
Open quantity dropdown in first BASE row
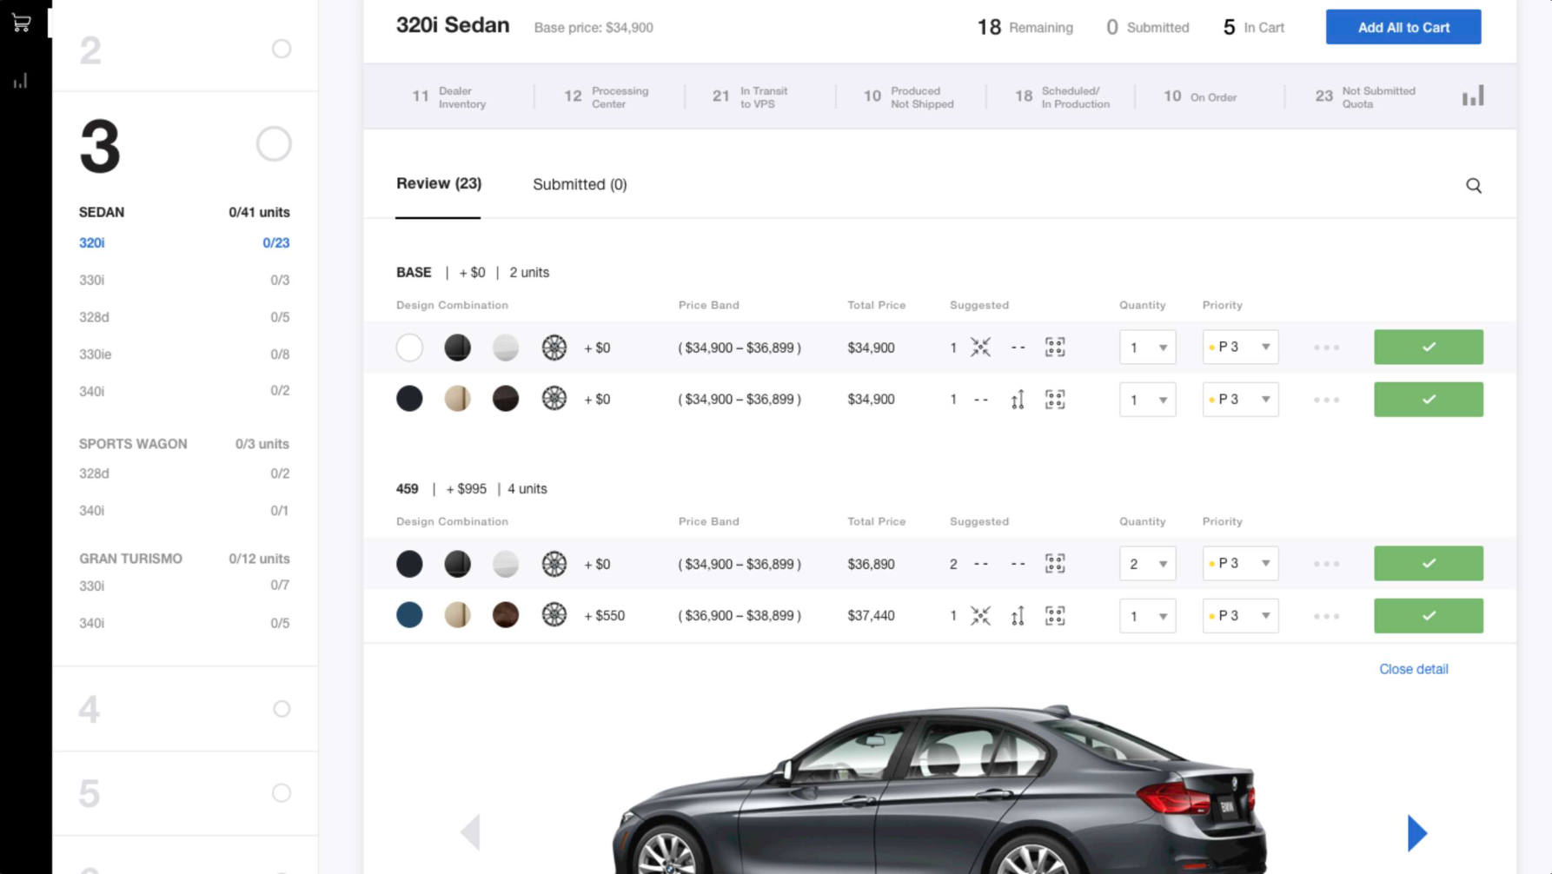pos(1147,348)
